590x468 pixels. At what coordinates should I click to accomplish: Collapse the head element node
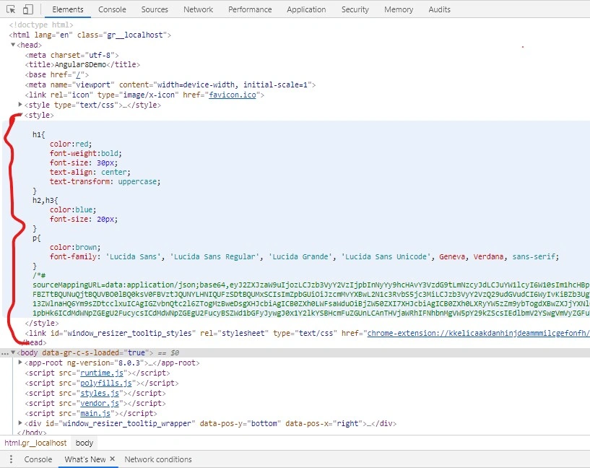coord(13,45)
